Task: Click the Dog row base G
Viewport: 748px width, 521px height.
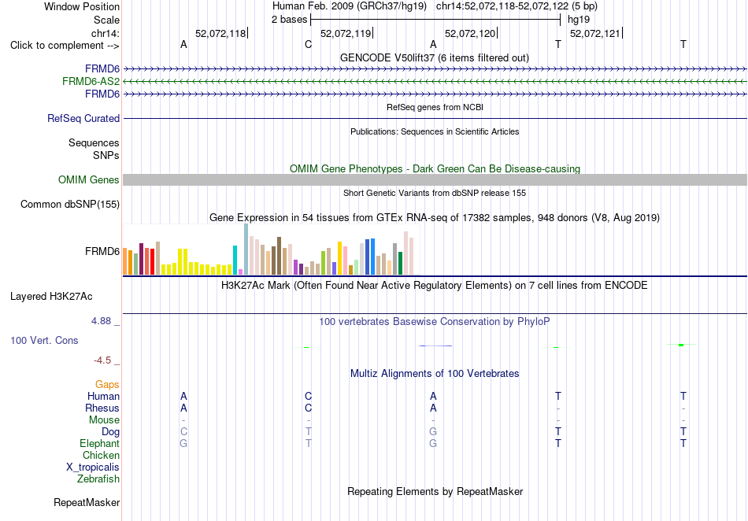Action: pos(433,432)
